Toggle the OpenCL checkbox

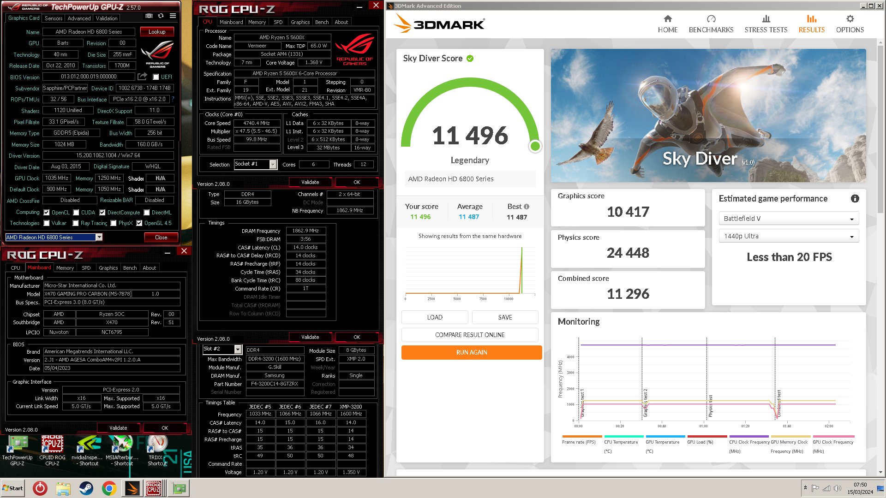tap(47, 213)
